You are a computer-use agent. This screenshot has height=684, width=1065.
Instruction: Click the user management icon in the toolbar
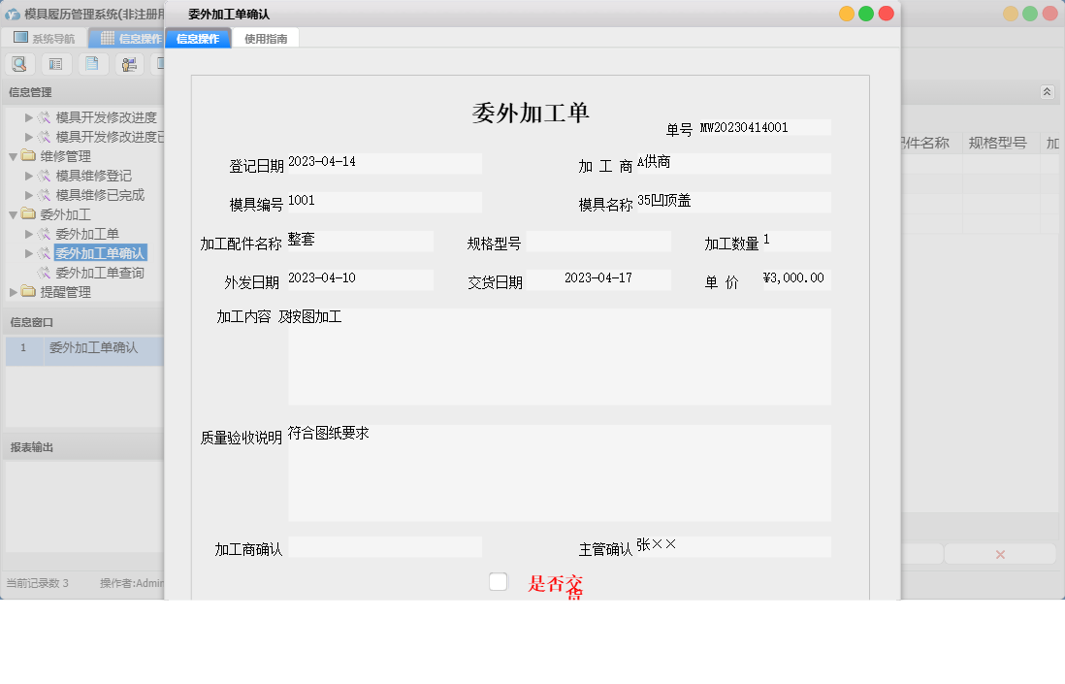point(129,63)
